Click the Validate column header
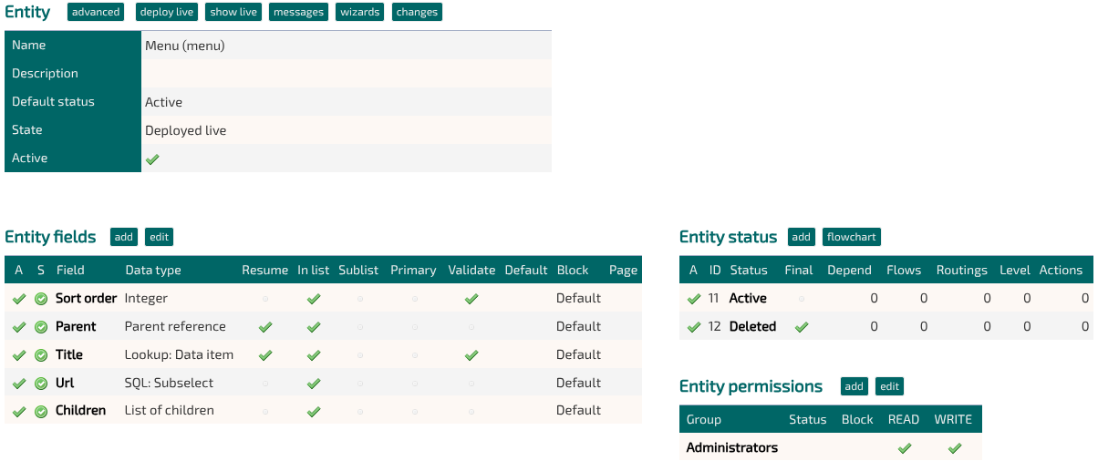The width and height of the screenshot is (1098, 461). click(x=471, y=270)
